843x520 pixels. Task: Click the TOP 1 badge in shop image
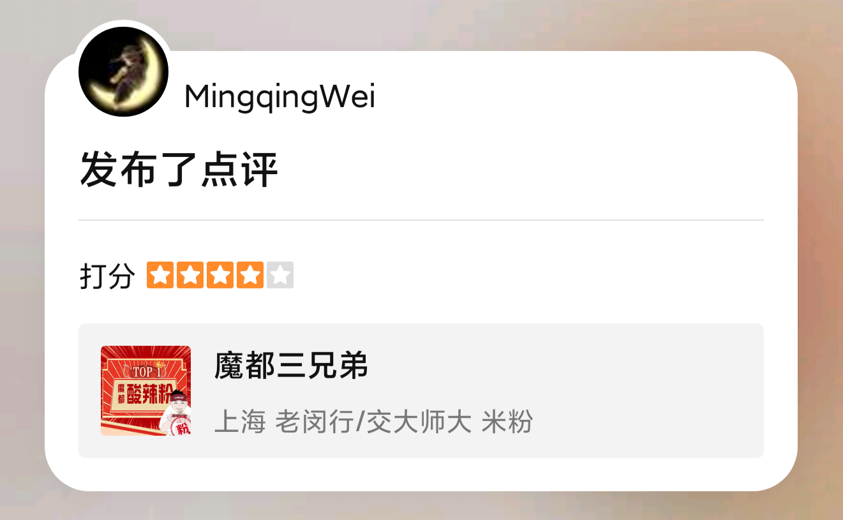coord(146,370)
